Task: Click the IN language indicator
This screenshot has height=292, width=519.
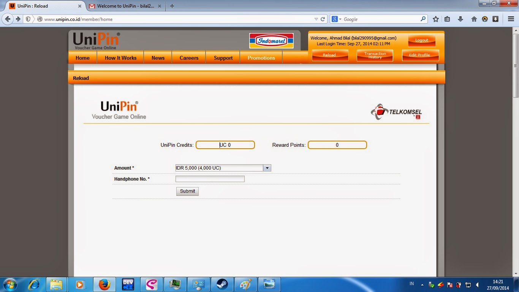Action: (x=412, y=284)
